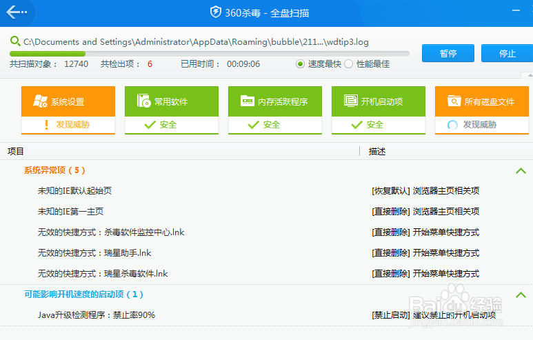Click the memory icon on 内存活跃程序
533x340 pixels.
247,101
